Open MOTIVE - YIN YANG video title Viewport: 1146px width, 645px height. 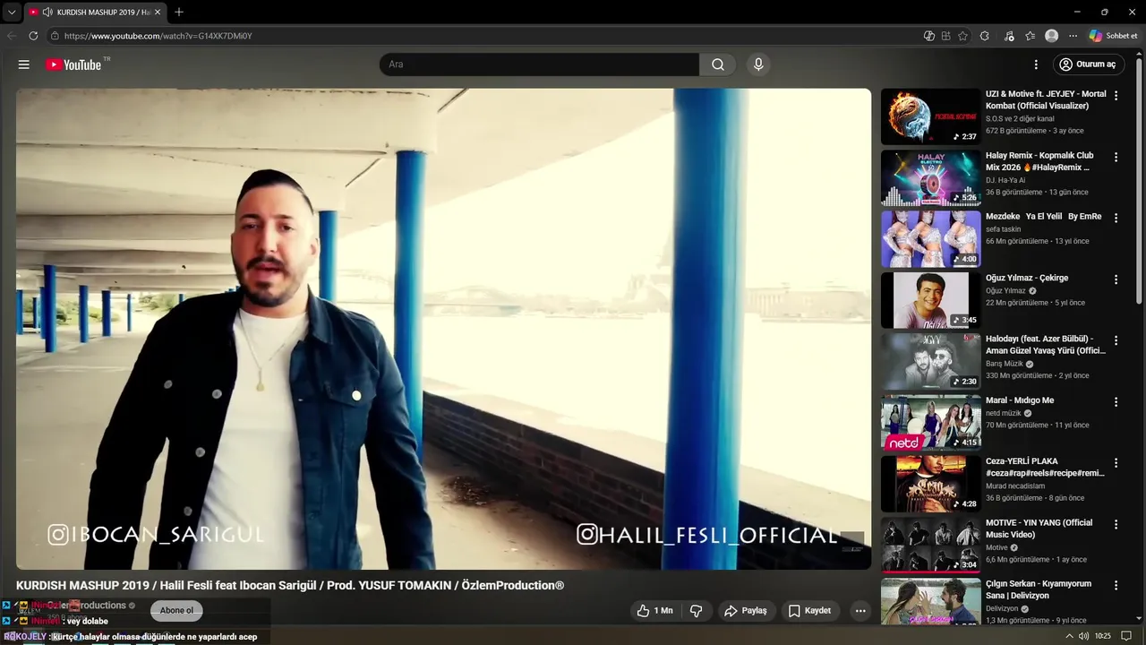[1039, 529]
